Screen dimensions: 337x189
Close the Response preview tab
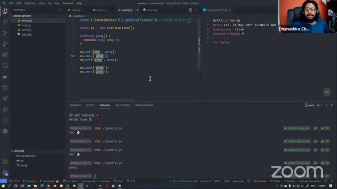pyautogui.click(x=230, y=10)
